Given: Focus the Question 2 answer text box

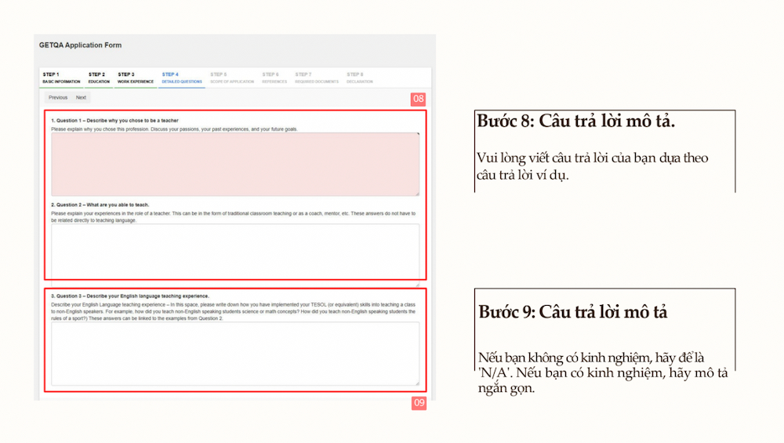Looking at the screenshot, I should [235, 250].
